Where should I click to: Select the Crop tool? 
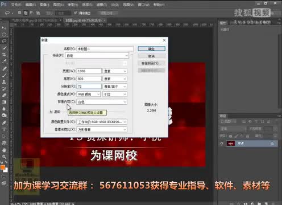[x=4, y=55]
